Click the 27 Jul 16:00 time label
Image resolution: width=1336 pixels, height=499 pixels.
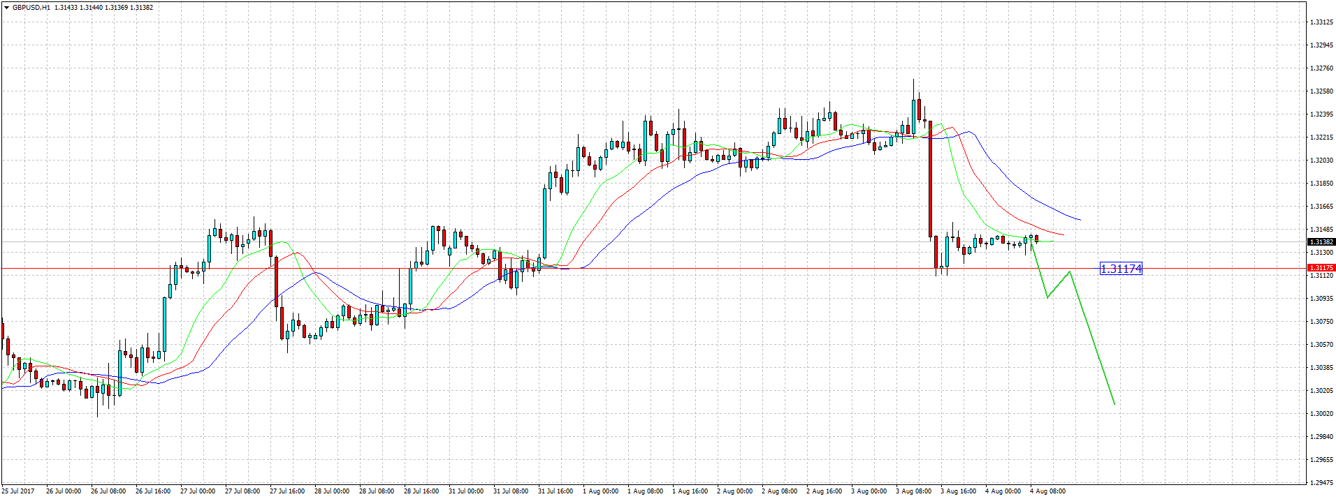point(287,491)
